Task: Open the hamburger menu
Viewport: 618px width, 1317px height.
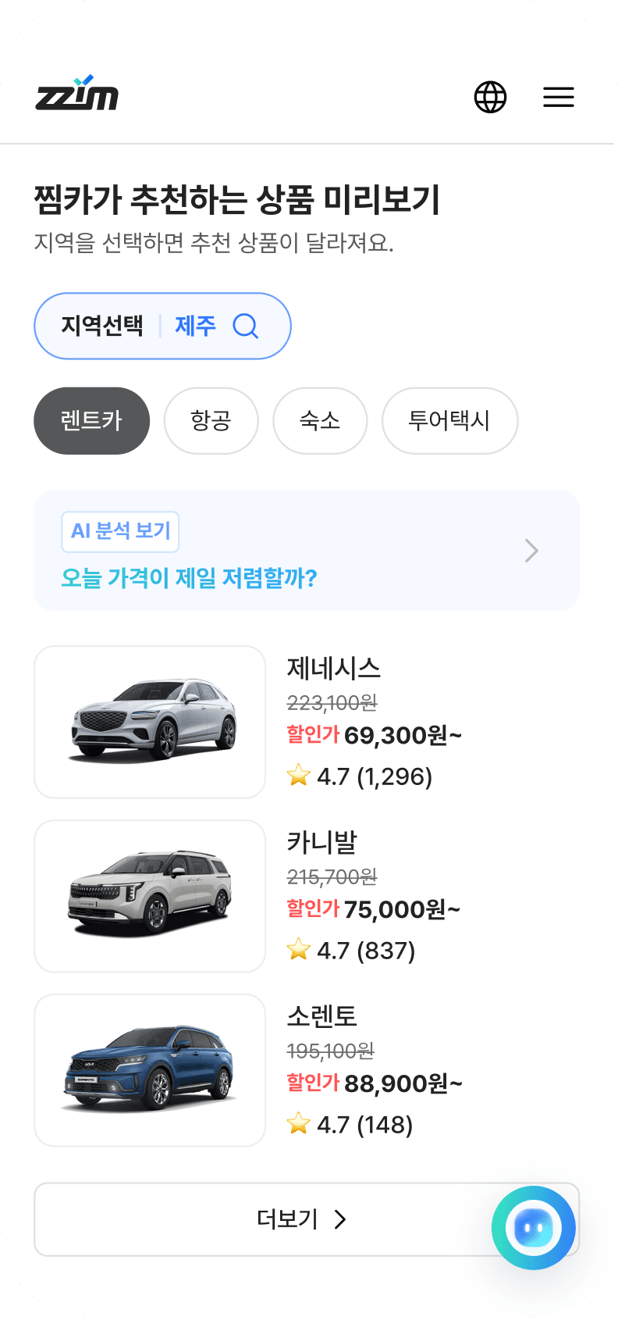Action: (x=559, y=97)
